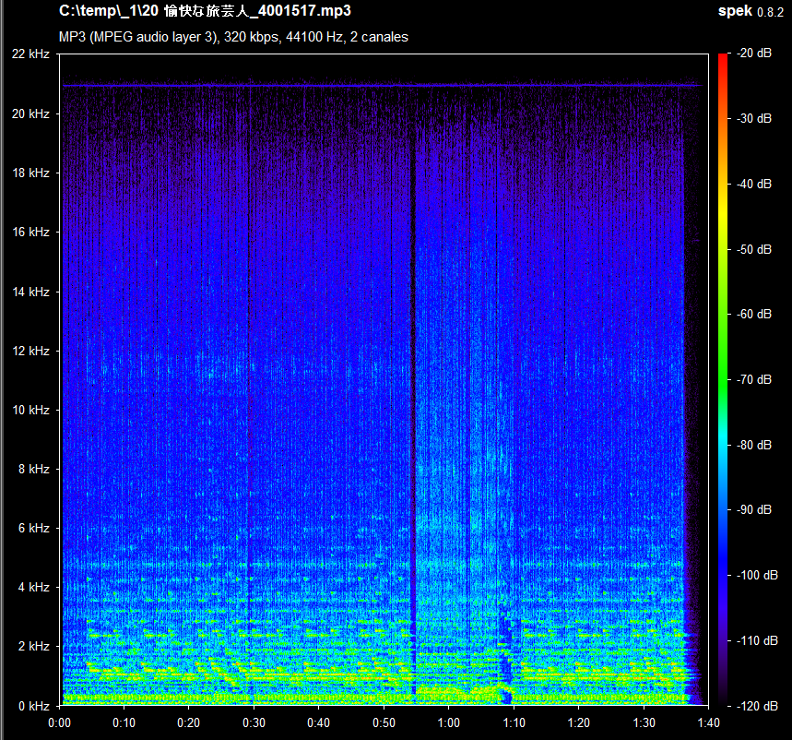Image resolution: width=792 pixels, height=740 pixels.
Task: Click the -90 dB scale label
Action: [x=754, y=509]
